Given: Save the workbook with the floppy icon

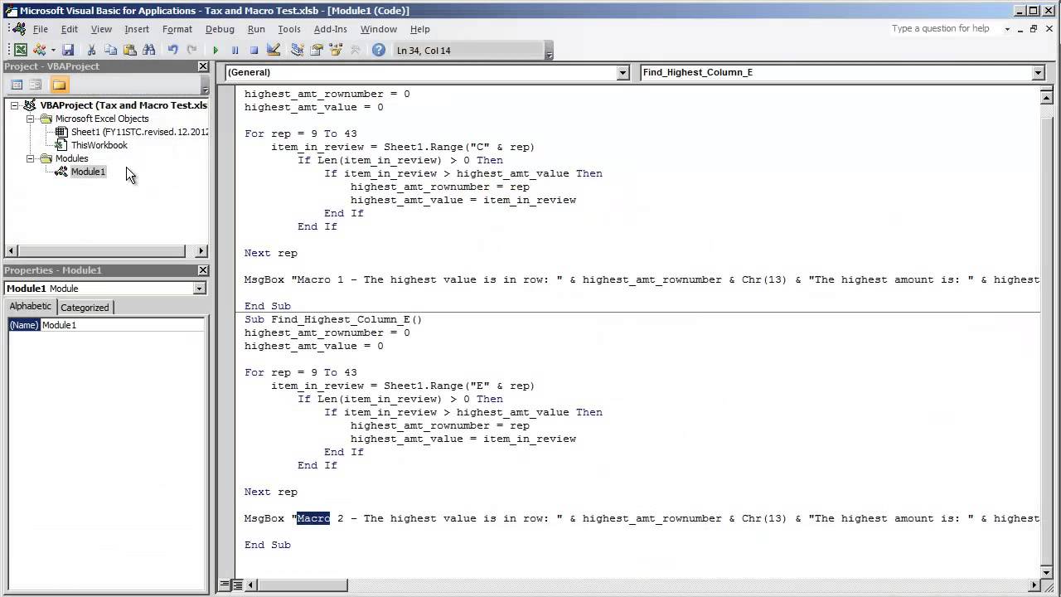Looking at the screenshot, I should coord(68,50).
